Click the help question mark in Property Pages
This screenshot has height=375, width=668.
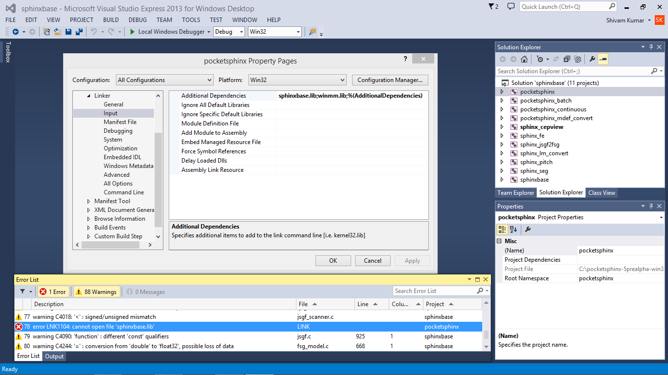pyautogui.click(x=405, y=59)
